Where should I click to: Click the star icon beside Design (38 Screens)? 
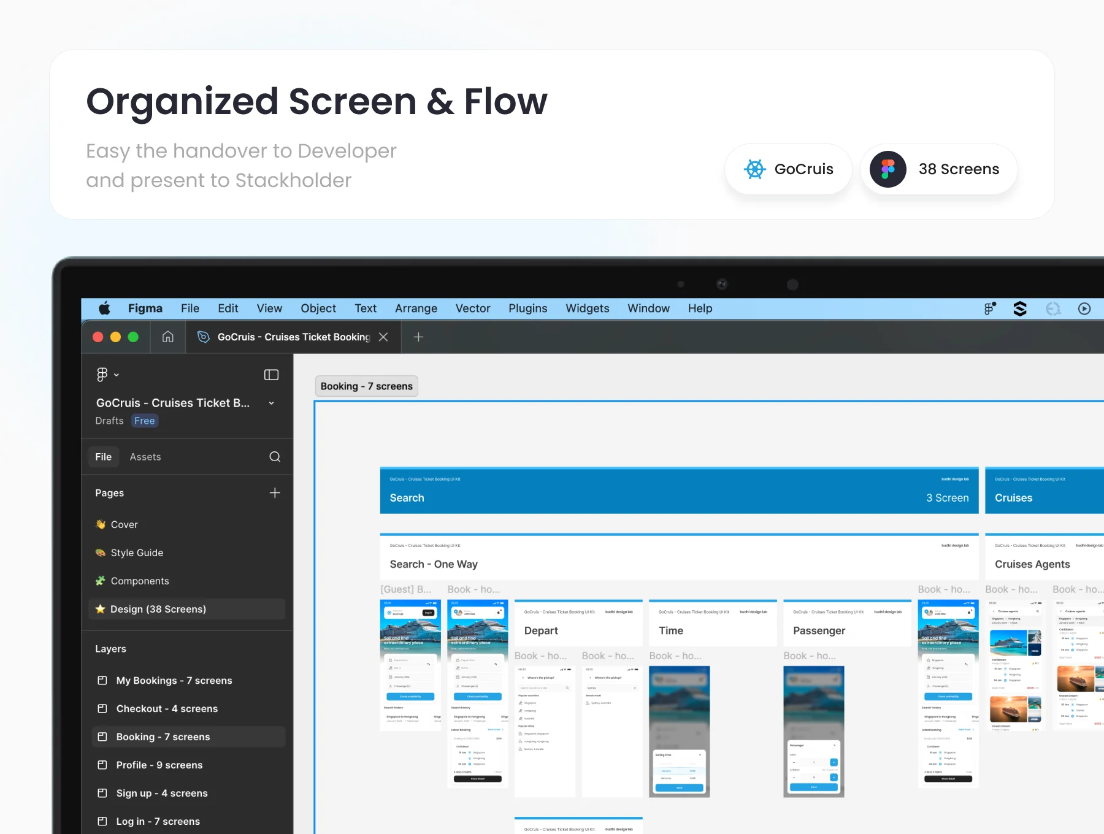(101, 609)
